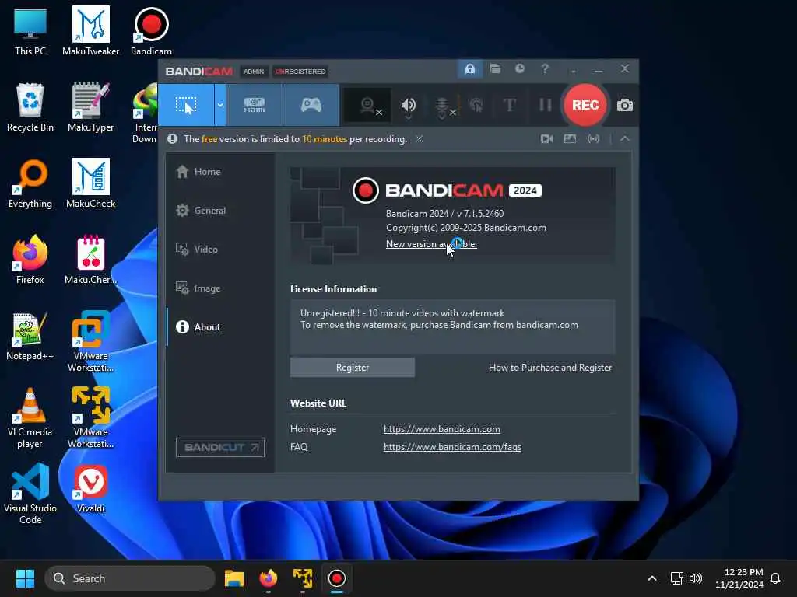The width and height of the screenshot is (797, 597).
Task: Open the MakuTyper desktop icon
Action: click(x=90, y=107)
